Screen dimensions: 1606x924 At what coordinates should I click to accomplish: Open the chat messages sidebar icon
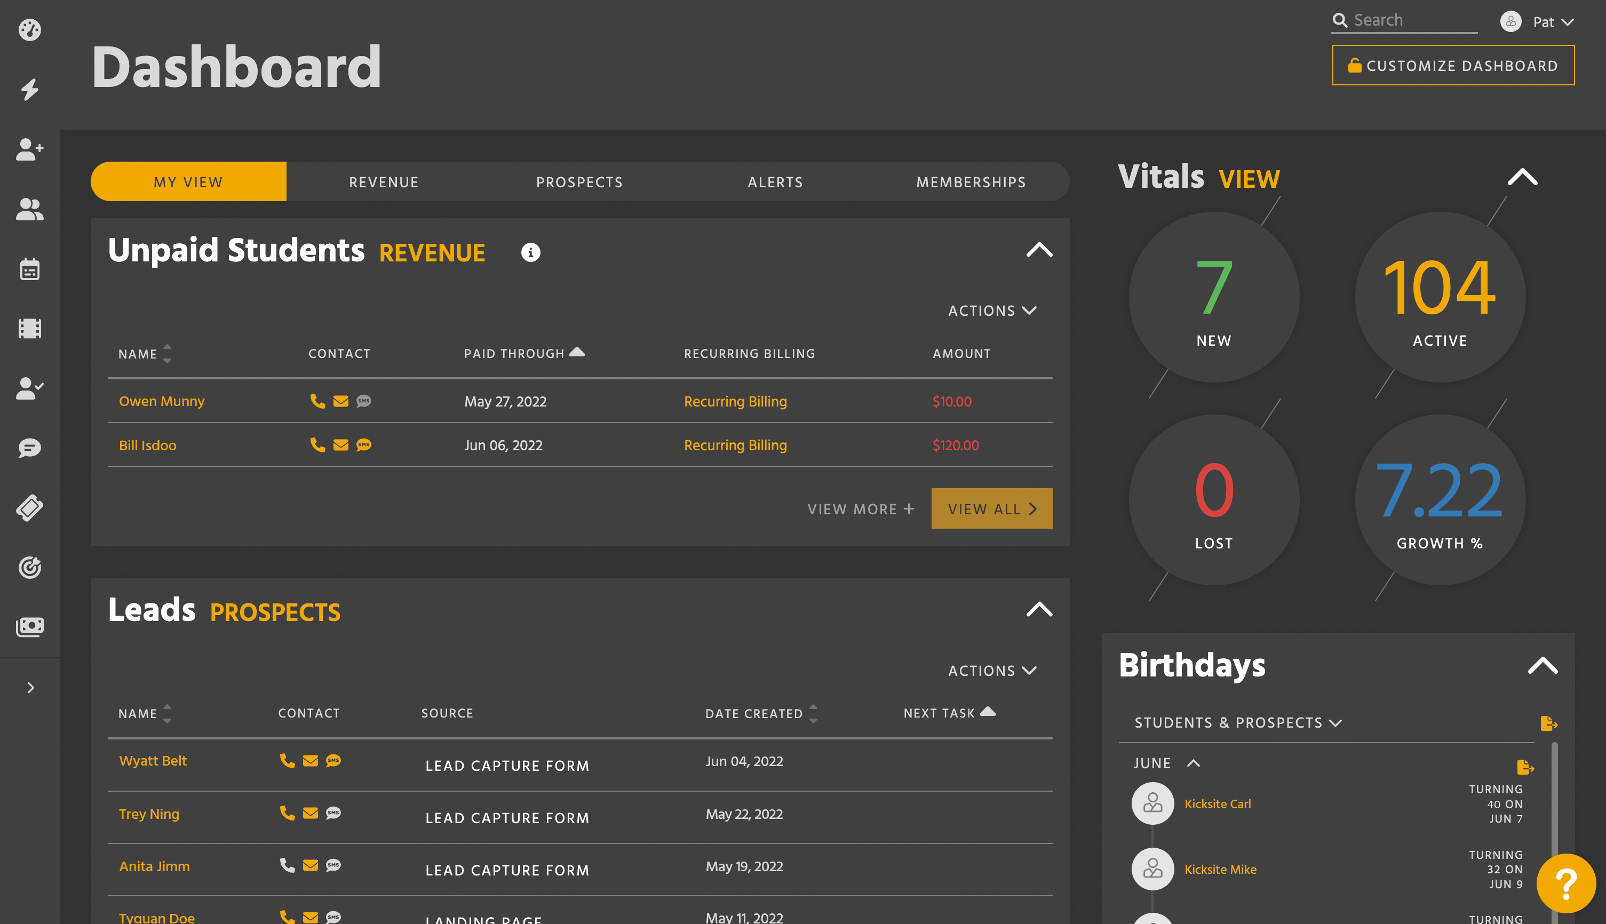pos(30,448)
